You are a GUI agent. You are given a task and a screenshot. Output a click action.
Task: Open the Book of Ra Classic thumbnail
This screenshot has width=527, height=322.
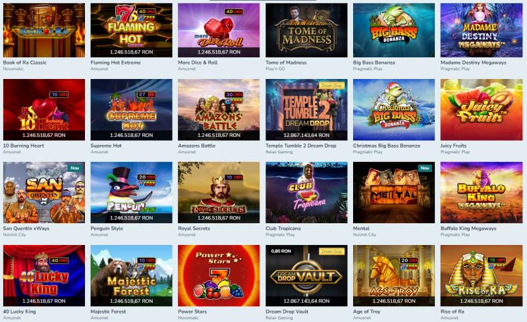pyautogui.click(x=44, y=30)
